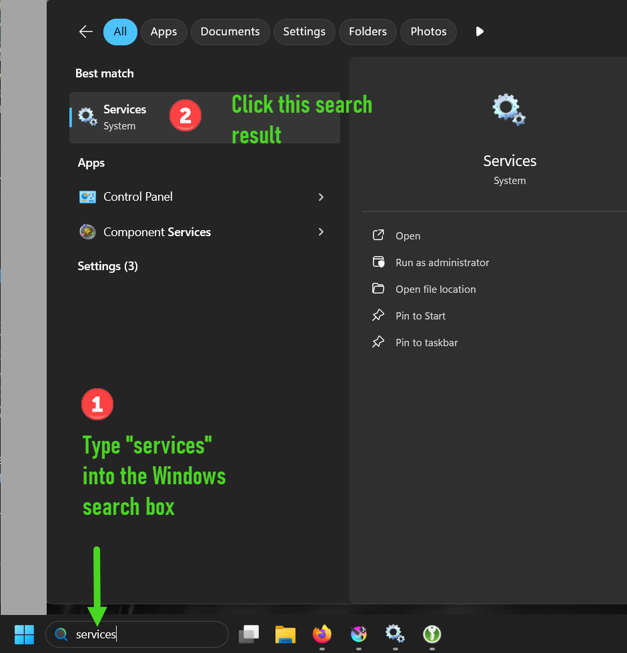Click the taskbar search box
627x653 pixels.
[147, 634]
